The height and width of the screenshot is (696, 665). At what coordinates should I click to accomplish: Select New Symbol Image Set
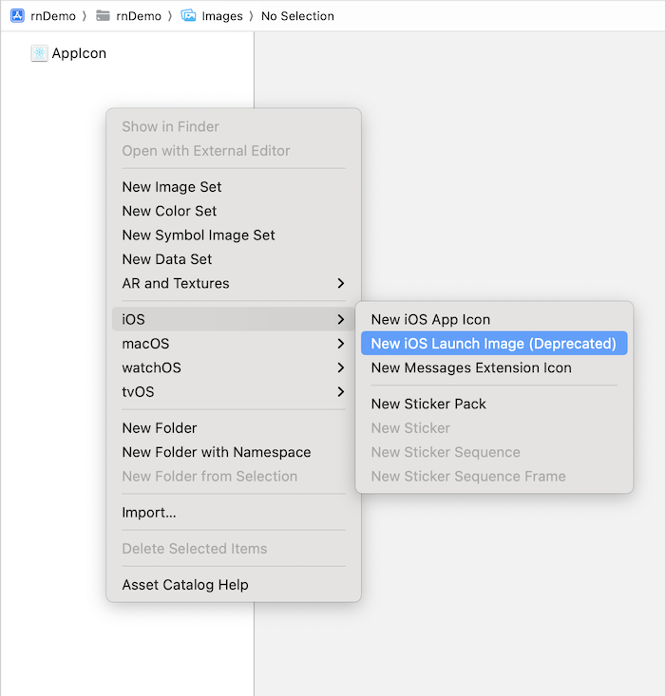tap(199, 235)
